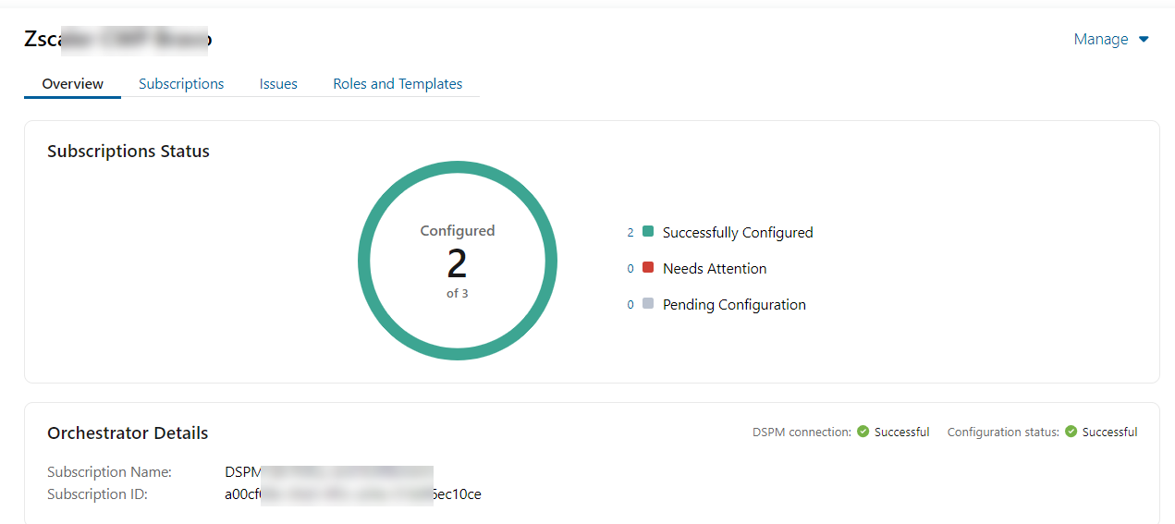
Task: Click the green Successfully Configured legend swatch
Action: [x=648, y=232]
